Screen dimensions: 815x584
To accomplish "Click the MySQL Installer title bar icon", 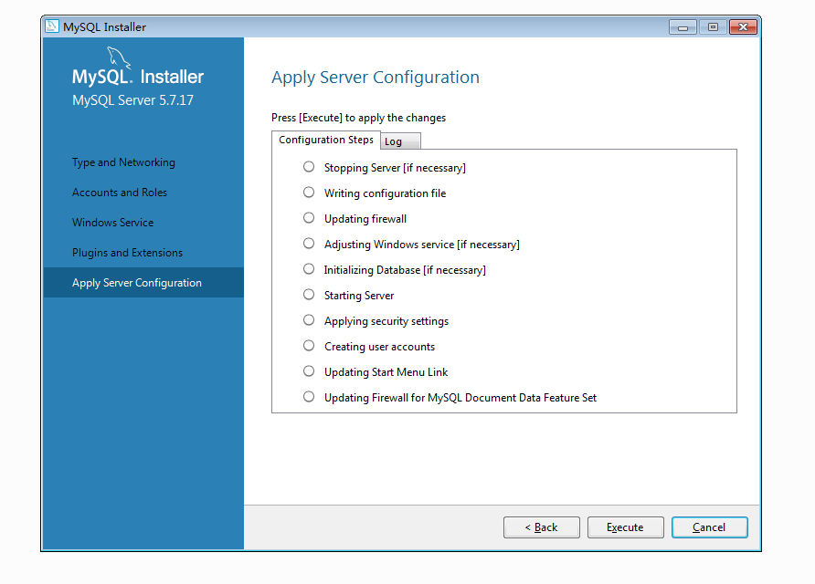I will point(52,26).
